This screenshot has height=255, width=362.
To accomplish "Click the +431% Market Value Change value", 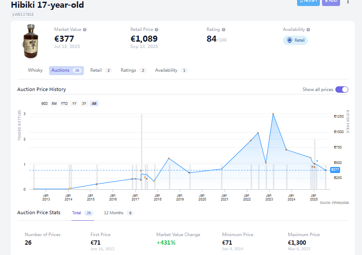I will pyautogui.click(x=166, y=243).
